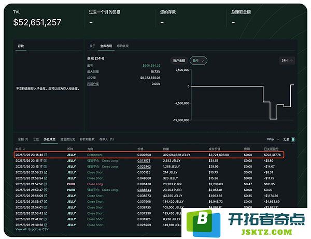Click the quantity 43,355 JELLY

pyautogui.click(x=173, y=196)
